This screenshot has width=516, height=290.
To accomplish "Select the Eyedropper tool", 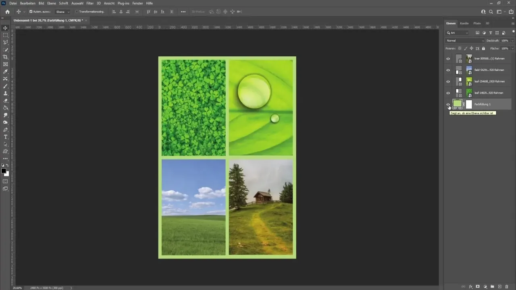I will [x=6, y=71].
